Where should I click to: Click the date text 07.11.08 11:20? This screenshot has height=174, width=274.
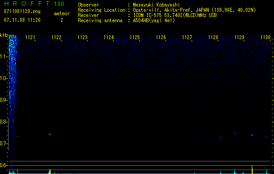[22, 20]
